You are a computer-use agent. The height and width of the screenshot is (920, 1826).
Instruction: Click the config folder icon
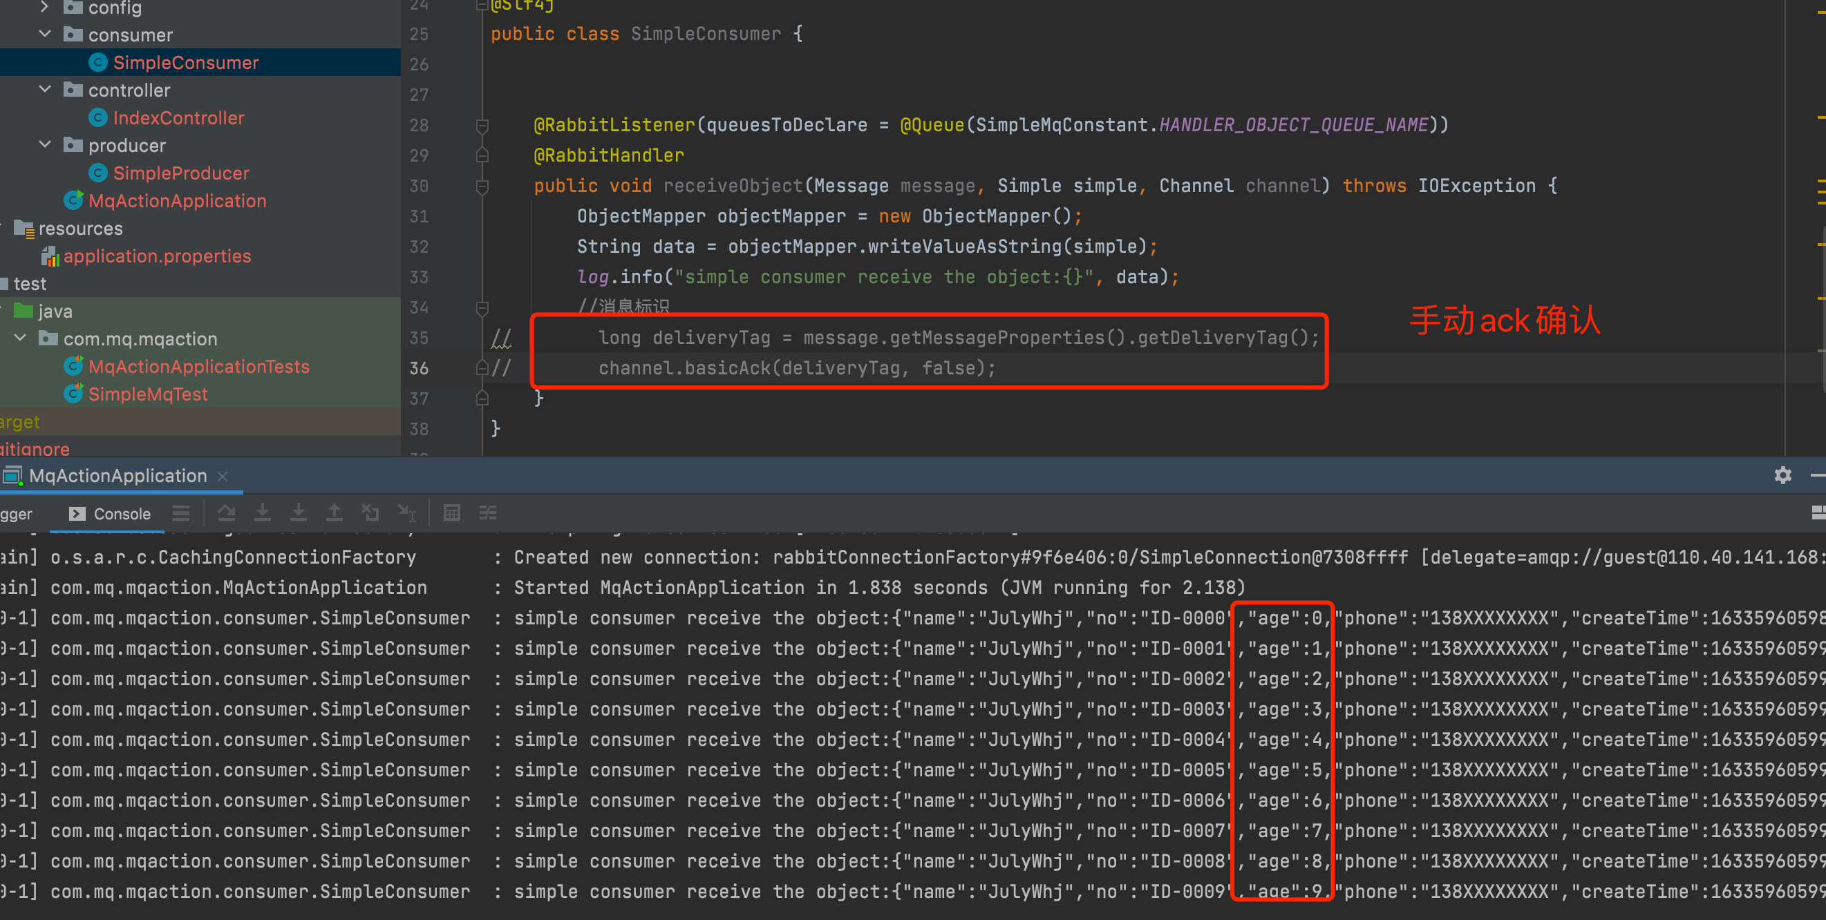pos(73,8)
